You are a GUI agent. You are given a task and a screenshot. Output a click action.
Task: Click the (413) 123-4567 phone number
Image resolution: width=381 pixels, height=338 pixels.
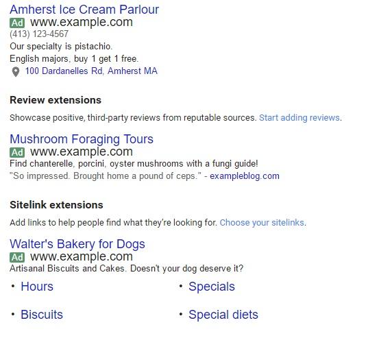(39, 34)
